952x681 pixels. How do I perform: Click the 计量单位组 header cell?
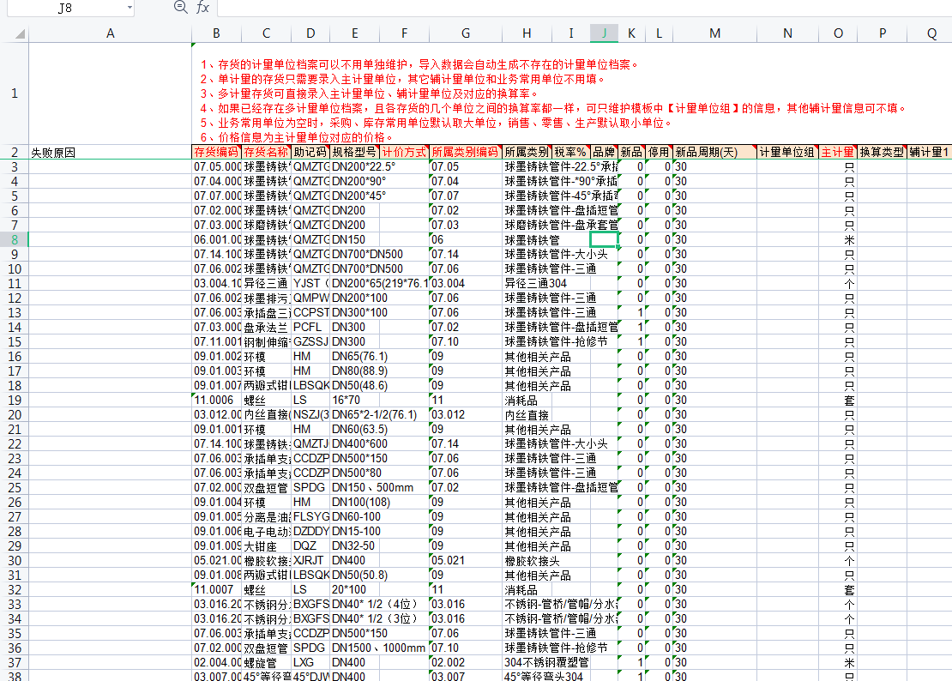787,153
